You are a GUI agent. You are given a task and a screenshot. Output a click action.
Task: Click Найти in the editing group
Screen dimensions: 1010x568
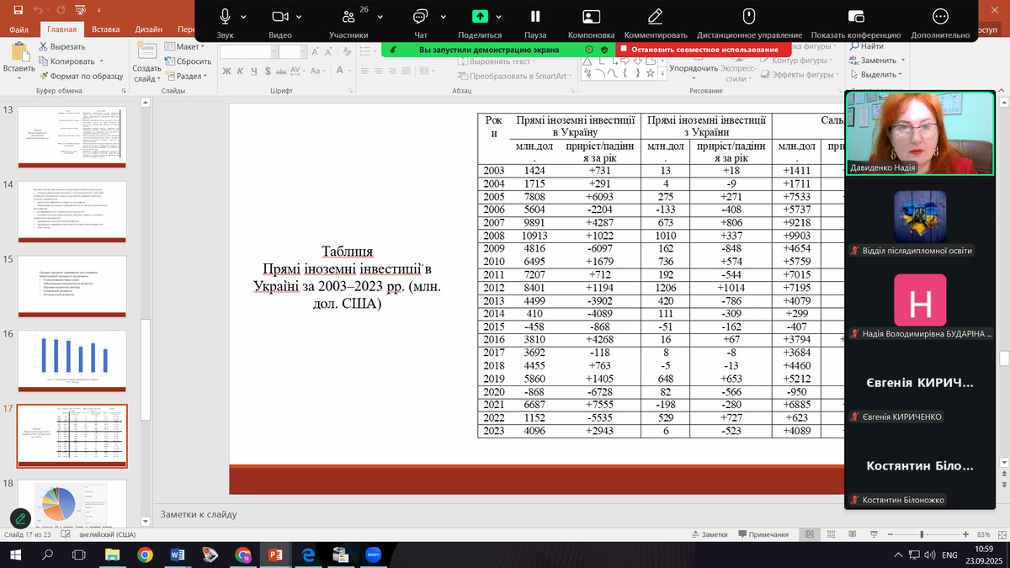(x=866, y=46)
